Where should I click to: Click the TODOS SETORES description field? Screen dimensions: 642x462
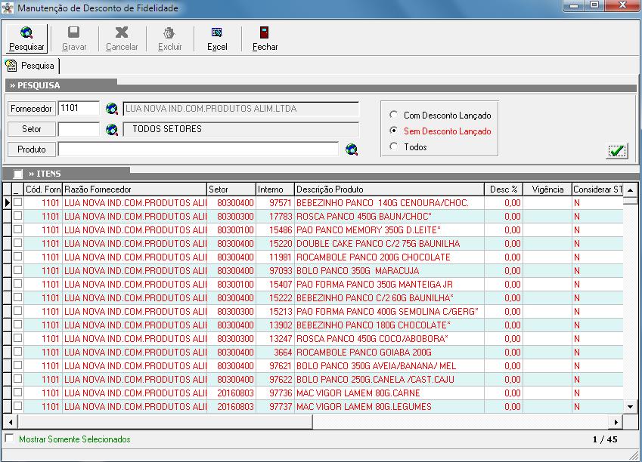[x=240, y=129]
